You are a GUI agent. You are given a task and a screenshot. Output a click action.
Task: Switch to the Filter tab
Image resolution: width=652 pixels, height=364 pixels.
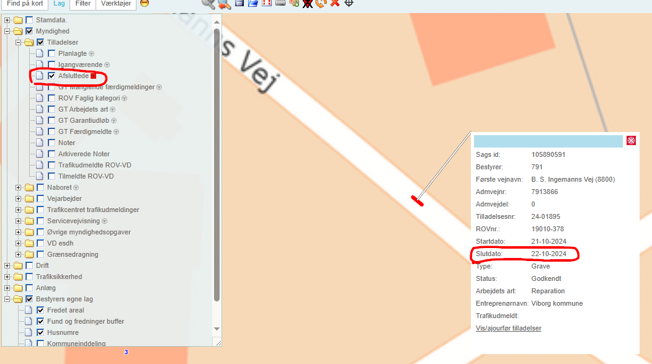pos(83,4)
